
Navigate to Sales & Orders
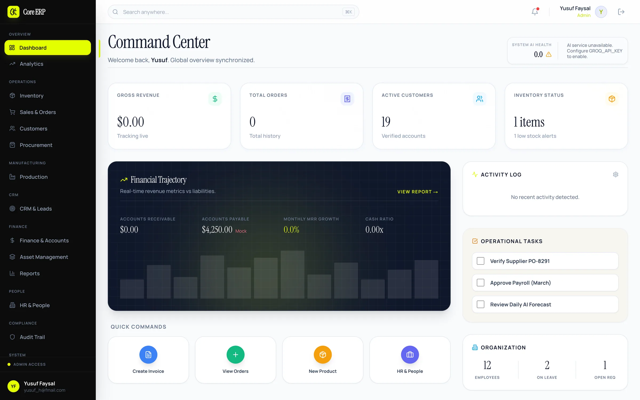click(48, 112)
